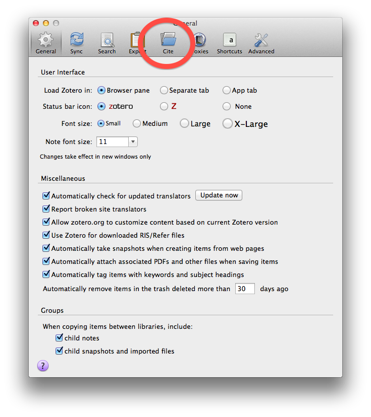The height and width of the screenshot is (417, 371).
Task: Toggle child snapshots and imported files
Action: [59, 351]
